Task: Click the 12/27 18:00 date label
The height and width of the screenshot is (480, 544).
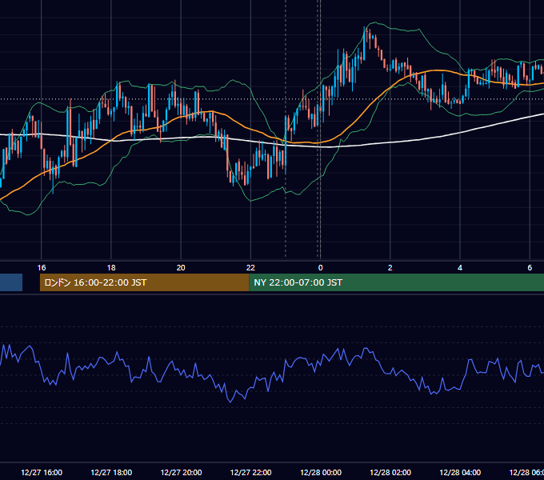Action: tap(111, 472)
